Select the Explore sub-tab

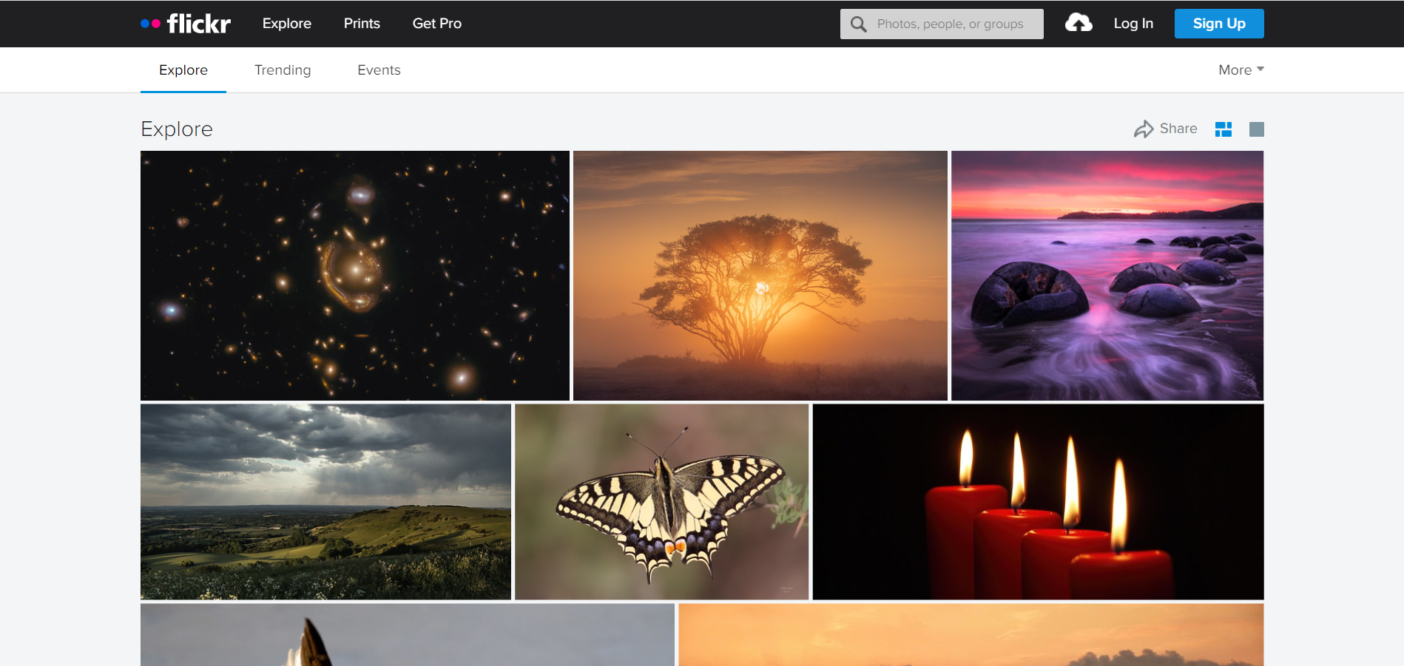pos(183,70)
